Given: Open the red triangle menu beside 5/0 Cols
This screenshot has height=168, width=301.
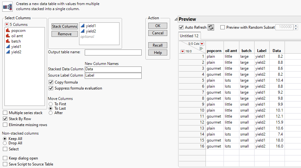Looking at the screenshot, I should 202,44.
